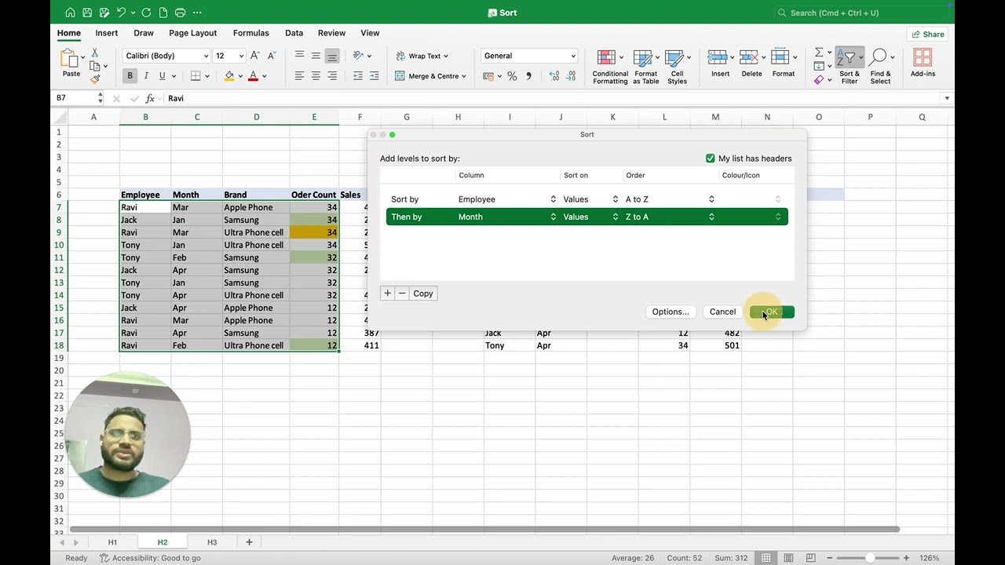Image resolution: width=1005 pixels, height=565 pixels.
Task: Click the Cut scissors icon
Action: click(94, 53)
